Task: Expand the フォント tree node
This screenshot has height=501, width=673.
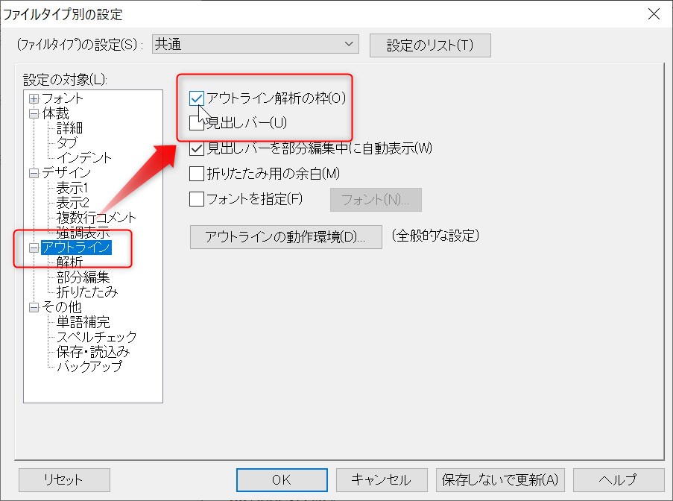Action: click(x=34, y=98)
